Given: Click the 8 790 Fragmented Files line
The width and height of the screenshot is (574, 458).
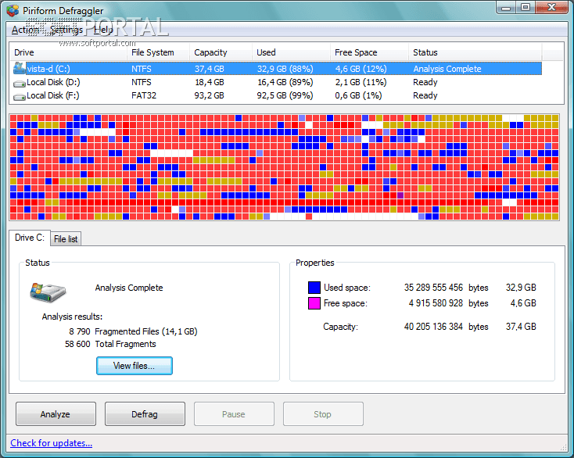Looking at the screenshot, I should tap(133, 331).
